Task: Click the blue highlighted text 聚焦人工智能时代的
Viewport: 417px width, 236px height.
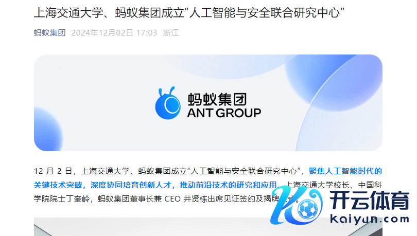Action: pos(345,171)
